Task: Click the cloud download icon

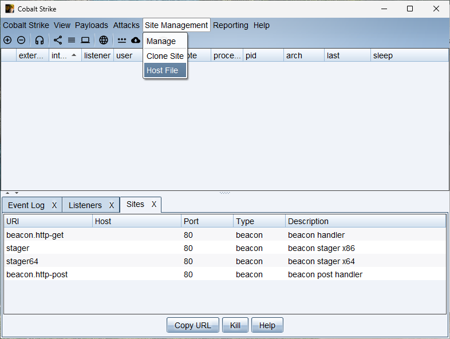Action: 136,40
